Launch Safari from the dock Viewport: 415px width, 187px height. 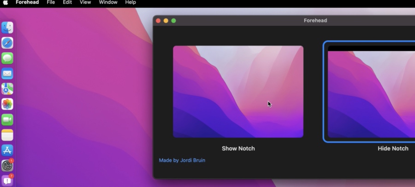[7, 43]
